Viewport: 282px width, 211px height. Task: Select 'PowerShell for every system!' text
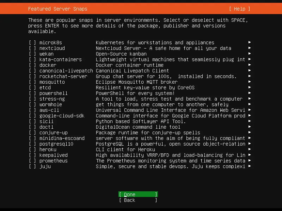click(x=135, y=93)
